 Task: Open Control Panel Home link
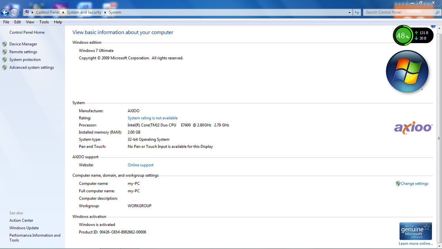(x=27, y=32)
